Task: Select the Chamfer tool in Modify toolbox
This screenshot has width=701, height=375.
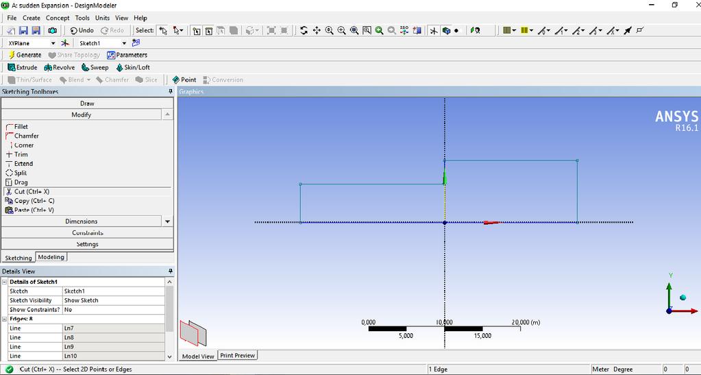Action: pyautogui.click(x=22, y=136)
